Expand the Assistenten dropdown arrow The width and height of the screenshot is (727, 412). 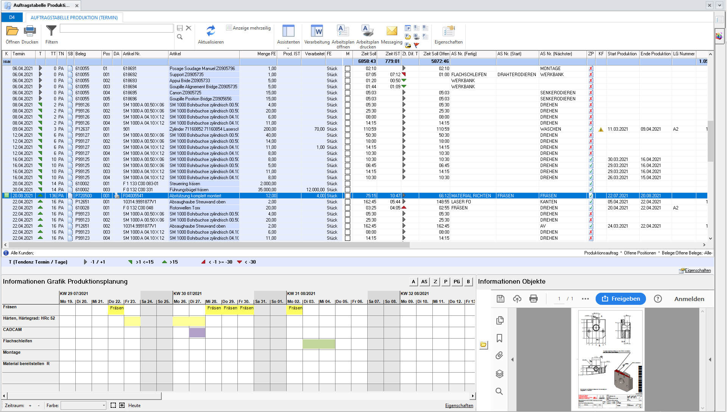tap(288, 48)
